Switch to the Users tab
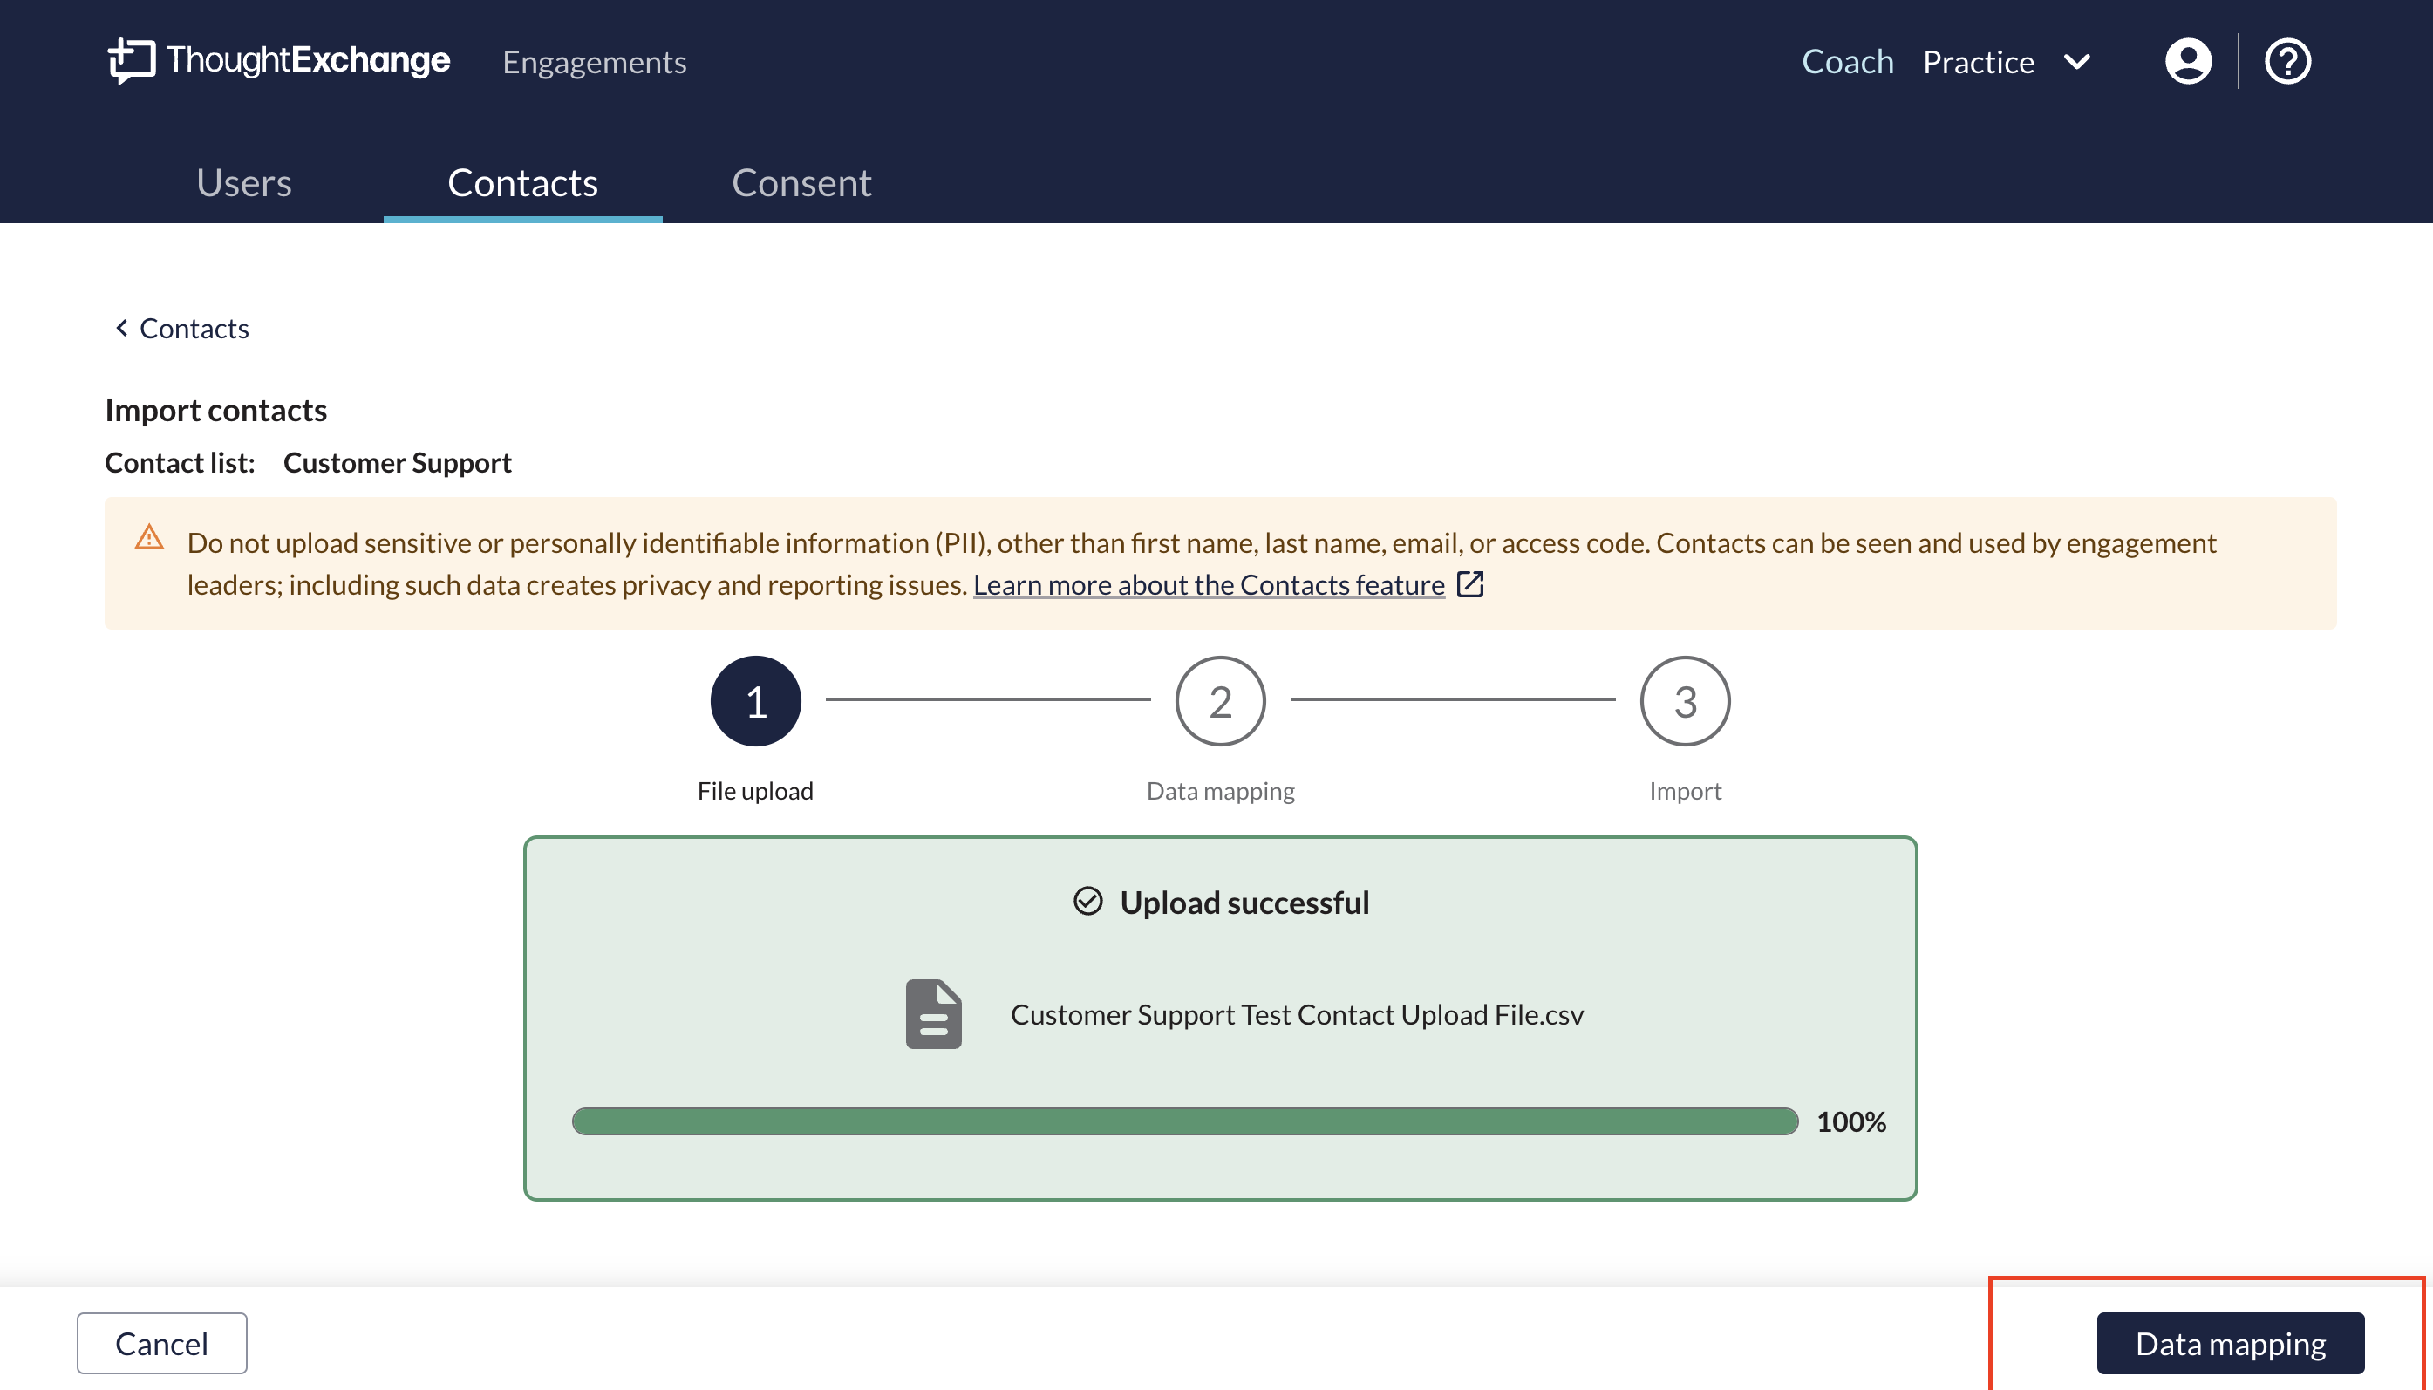Image resolution: width=2433 pixels, height=1390 pixels. [x=243, y=182]
